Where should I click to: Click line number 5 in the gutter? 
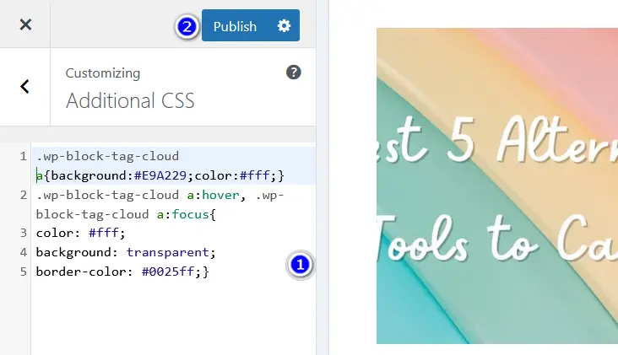[23, 272]
